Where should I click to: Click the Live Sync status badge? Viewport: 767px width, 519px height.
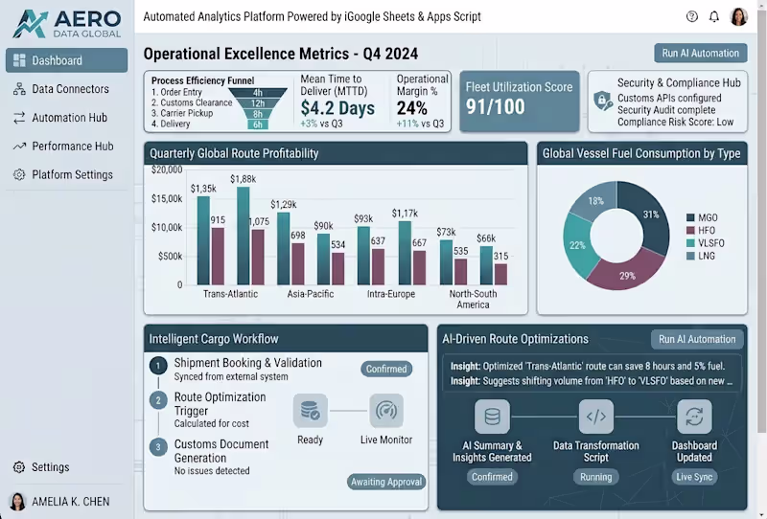coord(694,477)
